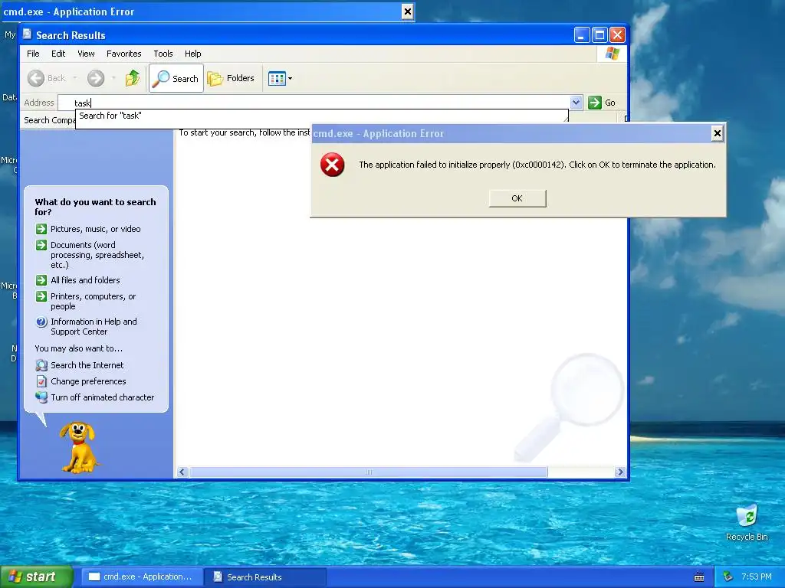Close the cmd.exe Application Error dialog

(717, 133)
